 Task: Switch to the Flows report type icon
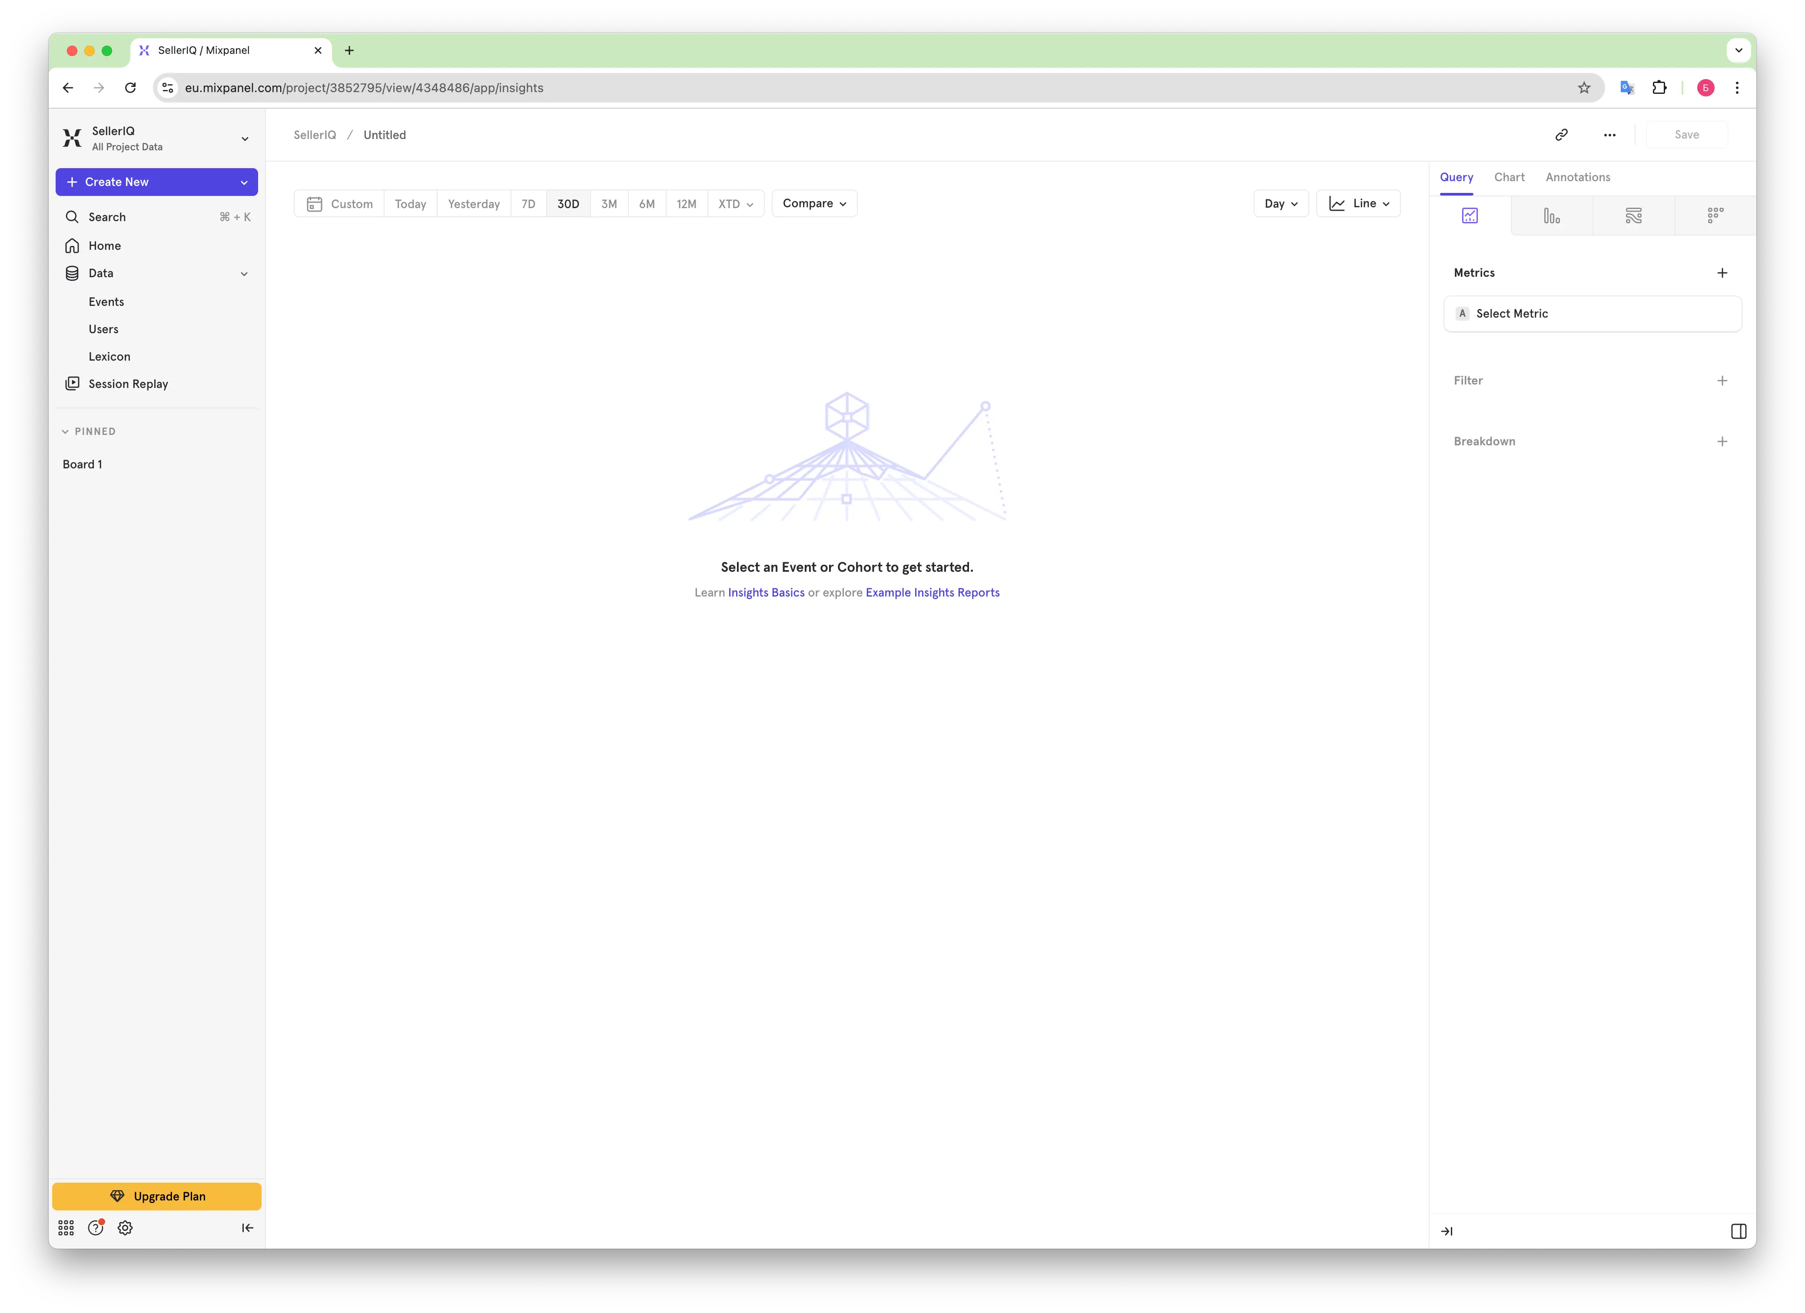pos(1633,216)
